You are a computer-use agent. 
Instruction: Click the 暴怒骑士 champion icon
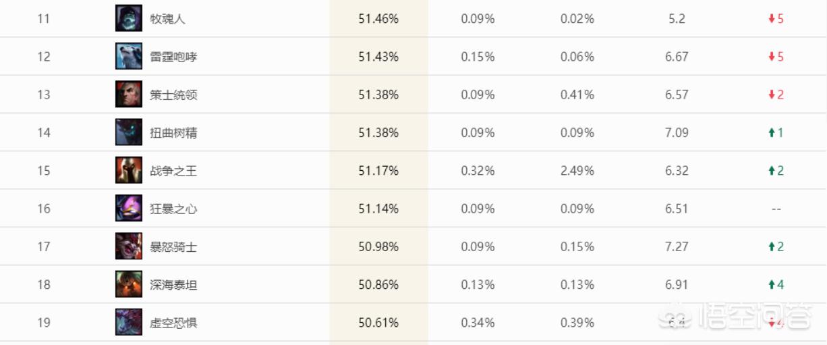129,246
